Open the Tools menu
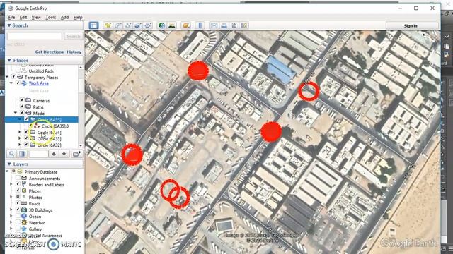The width and height of the screenshot is (453, 254). click(x=50, y=17)
